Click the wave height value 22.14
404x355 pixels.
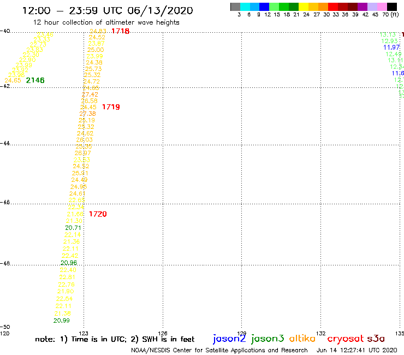(73, 235)
